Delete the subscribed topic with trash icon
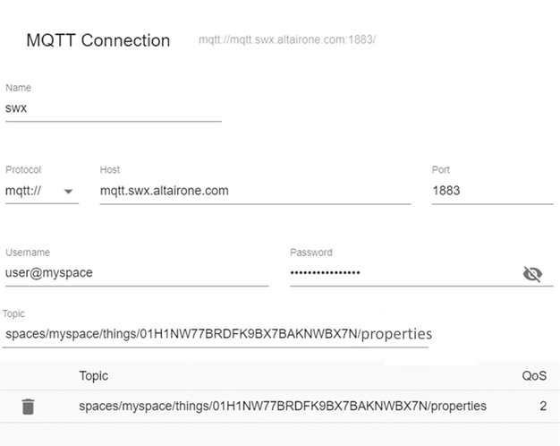The width and height of the screenshot is (560, 446). 28,407
